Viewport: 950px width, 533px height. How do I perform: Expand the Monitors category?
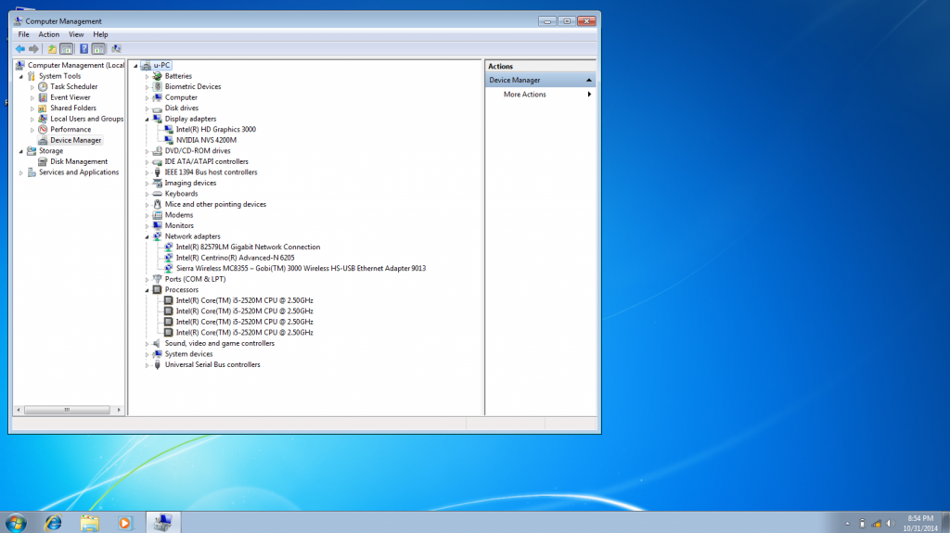click(147, 226)
